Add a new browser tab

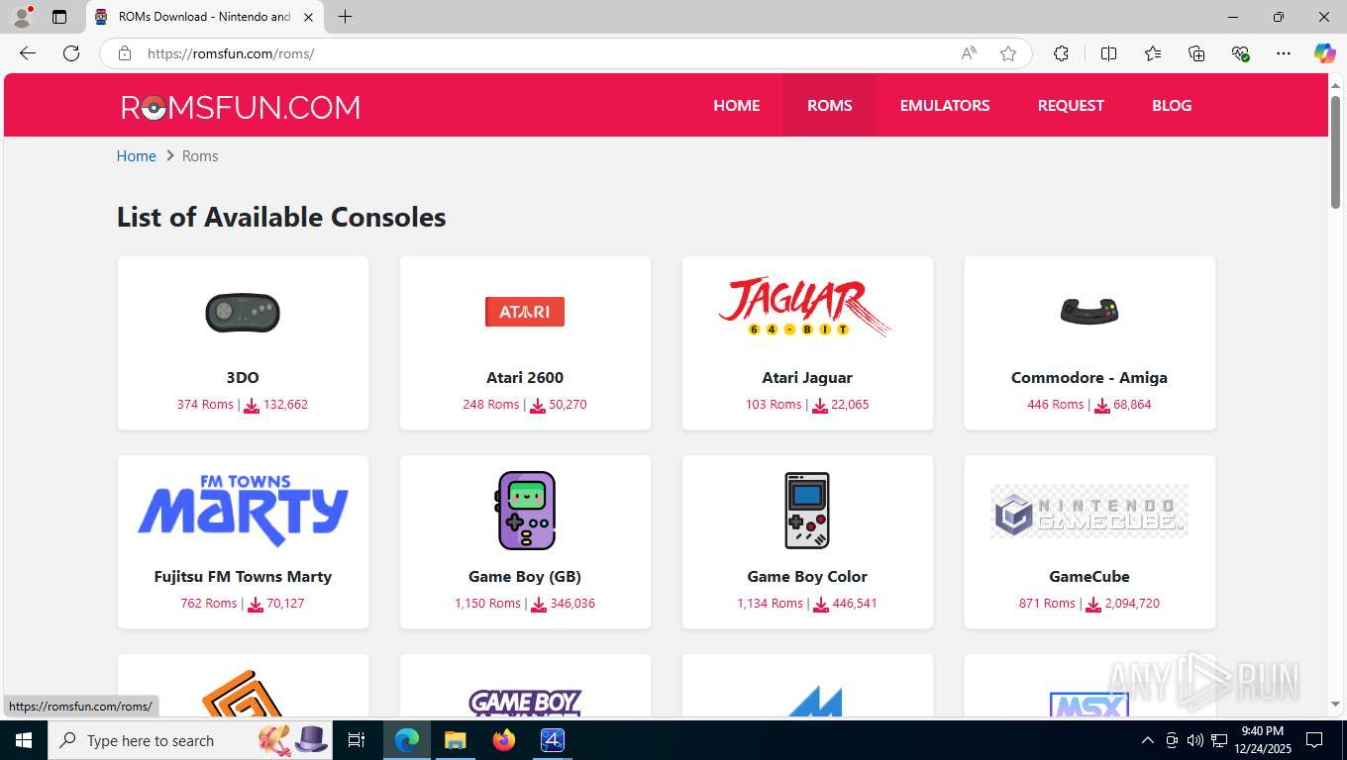345,17
